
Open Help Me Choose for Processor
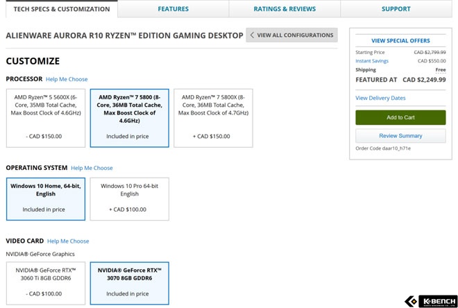tap(67, 79)
